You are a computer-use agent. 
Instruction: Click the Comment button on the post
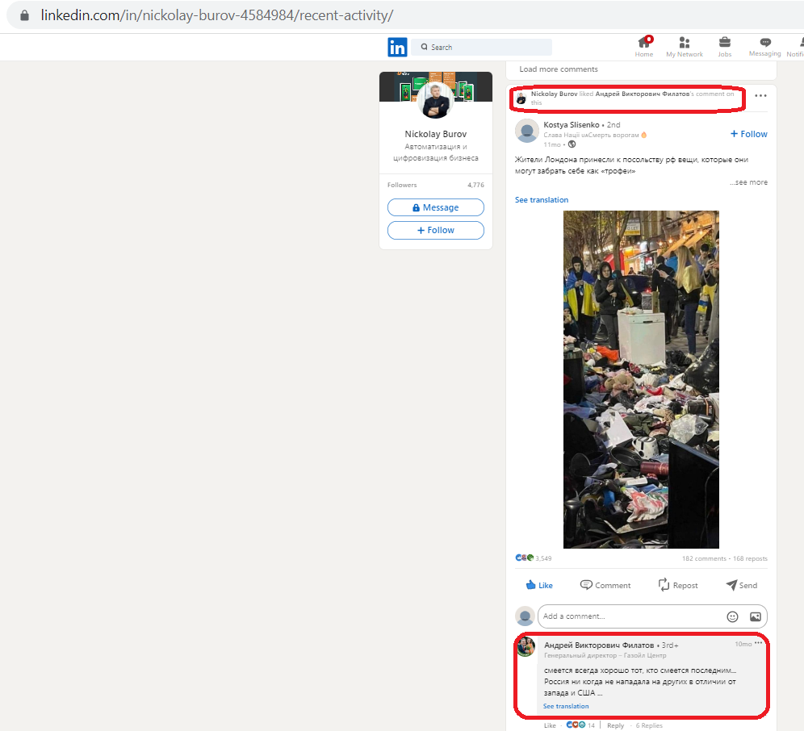coord(605,586)
